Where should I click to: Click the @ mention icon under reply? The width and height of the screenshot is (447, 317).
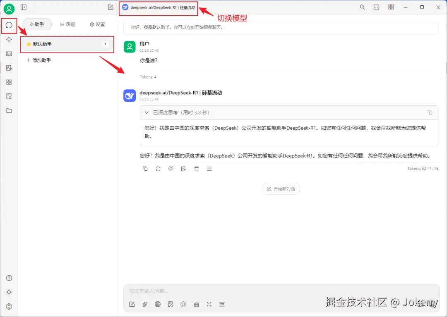pyautogui.click(x=171, y=169)
